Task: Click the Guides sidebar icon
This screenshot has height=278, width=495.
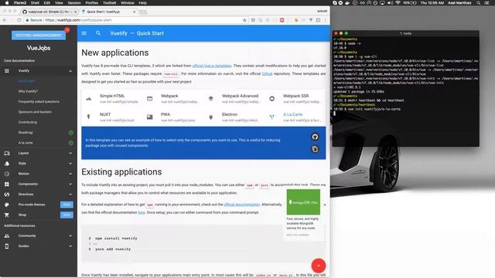Action: click(x=7, y=246)
